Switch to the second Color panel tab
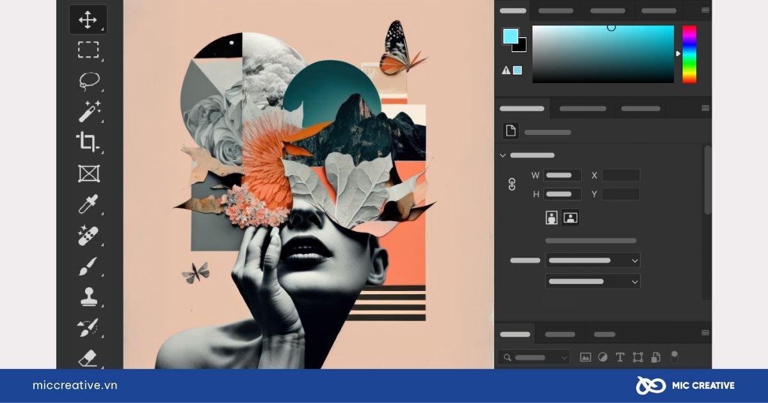 click(556, 10)
